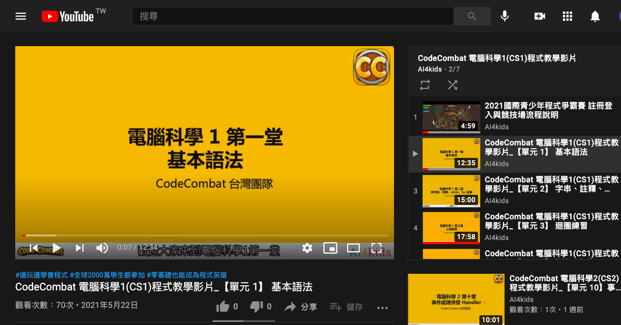Select playlist item 【單元 1】 基本語法
The image size is (621, 325).
(552, 147)
